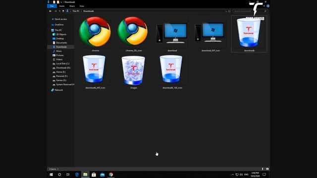Open Pictures folder in sidebar
This screenshot has width=317, height=178.
[60, 55]
